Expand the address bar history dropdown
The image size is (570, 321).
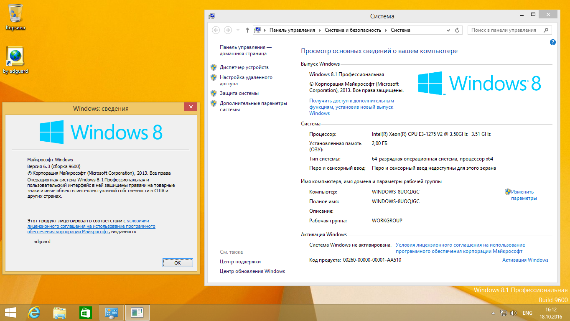[x=448, y=30]
